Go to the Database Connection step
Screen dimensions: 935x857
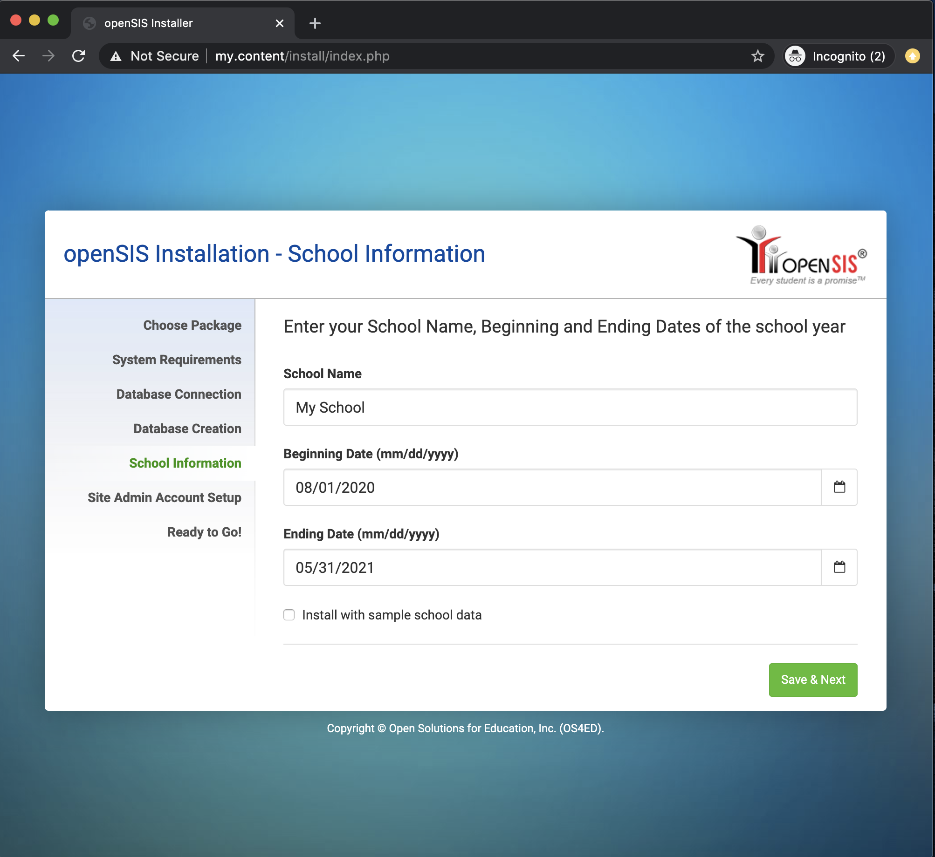[x=179, y=394]
